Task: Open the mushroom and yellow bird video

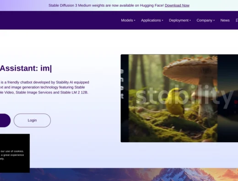Action: [179, 98]
